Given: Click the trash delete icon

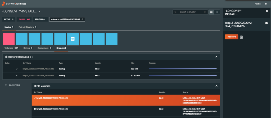Looking at the screenshot, I should 241,37.
